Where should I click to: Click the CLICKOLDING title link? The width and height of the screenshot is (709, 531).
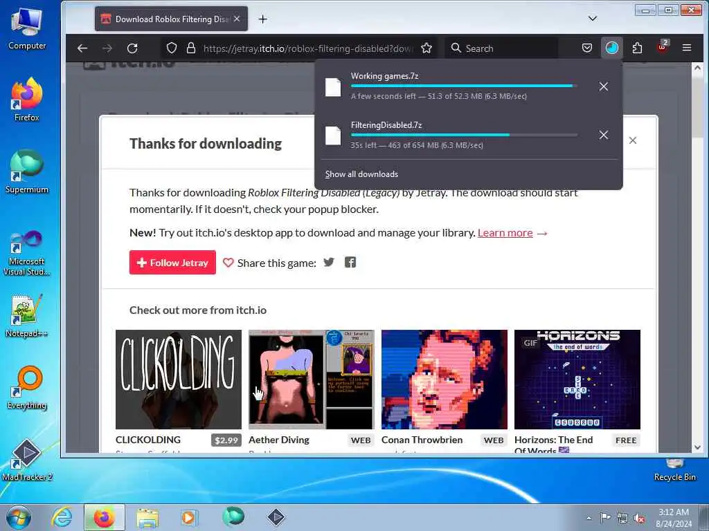[x=148, y=440]
